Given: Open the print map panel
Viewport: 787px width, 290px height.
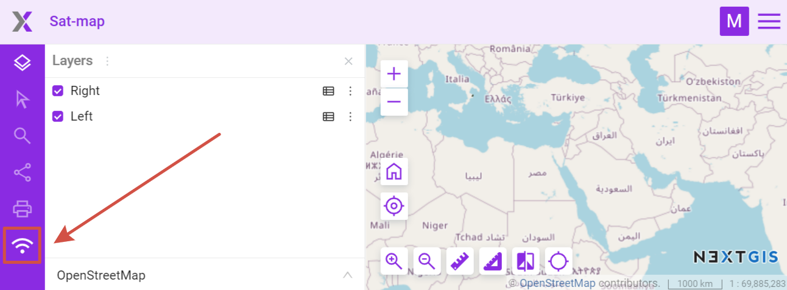Looking at the screenshot, I should coord(23,209).
